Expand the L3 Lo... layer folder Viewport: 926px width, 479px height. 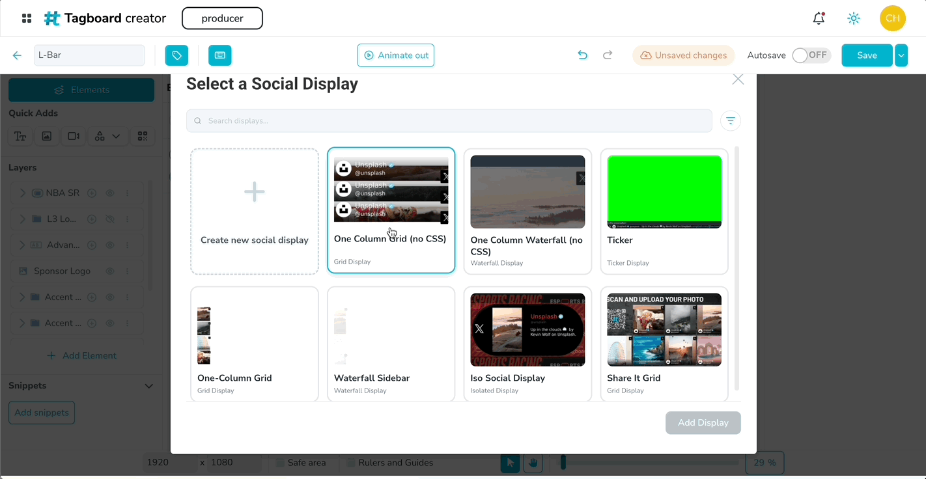pos(22,219)
